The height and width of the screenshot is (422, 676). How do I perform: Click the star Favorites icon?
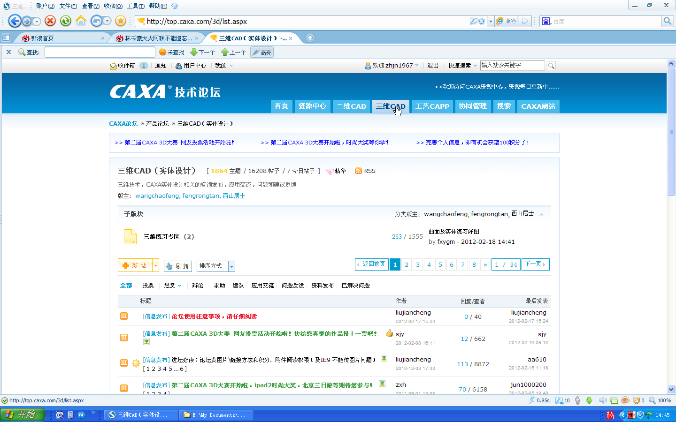coord(121,21)
